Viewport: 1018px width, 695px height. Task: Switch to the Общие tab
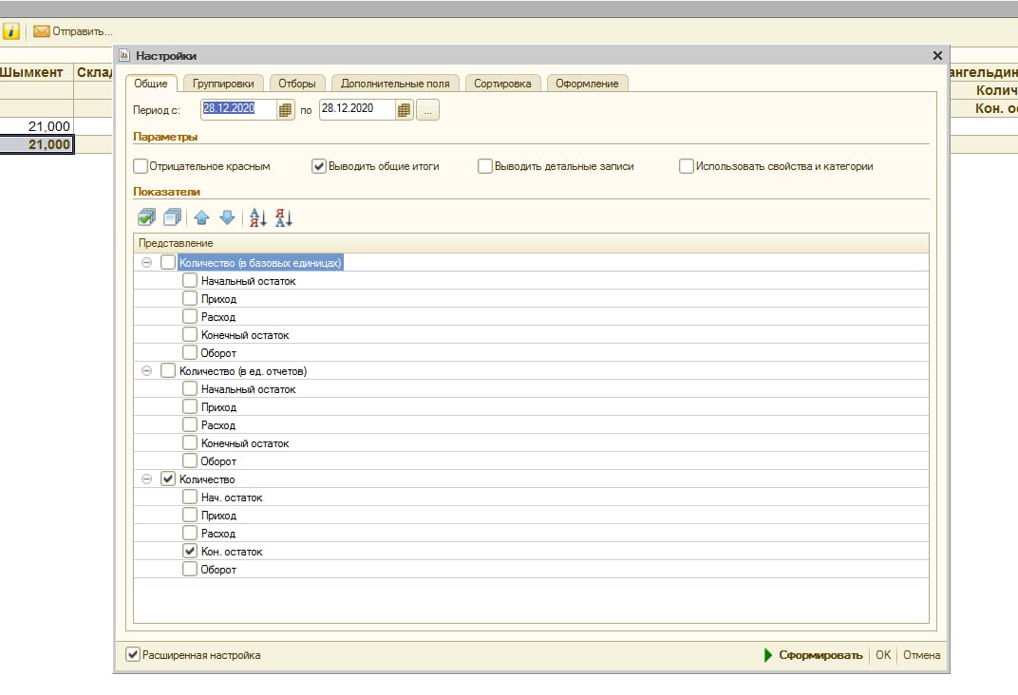151,83
